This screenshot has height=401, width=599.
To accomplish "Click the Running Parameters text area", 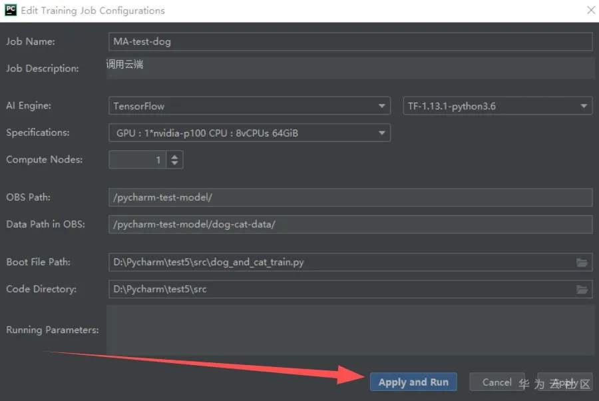I will pos(350,330).
